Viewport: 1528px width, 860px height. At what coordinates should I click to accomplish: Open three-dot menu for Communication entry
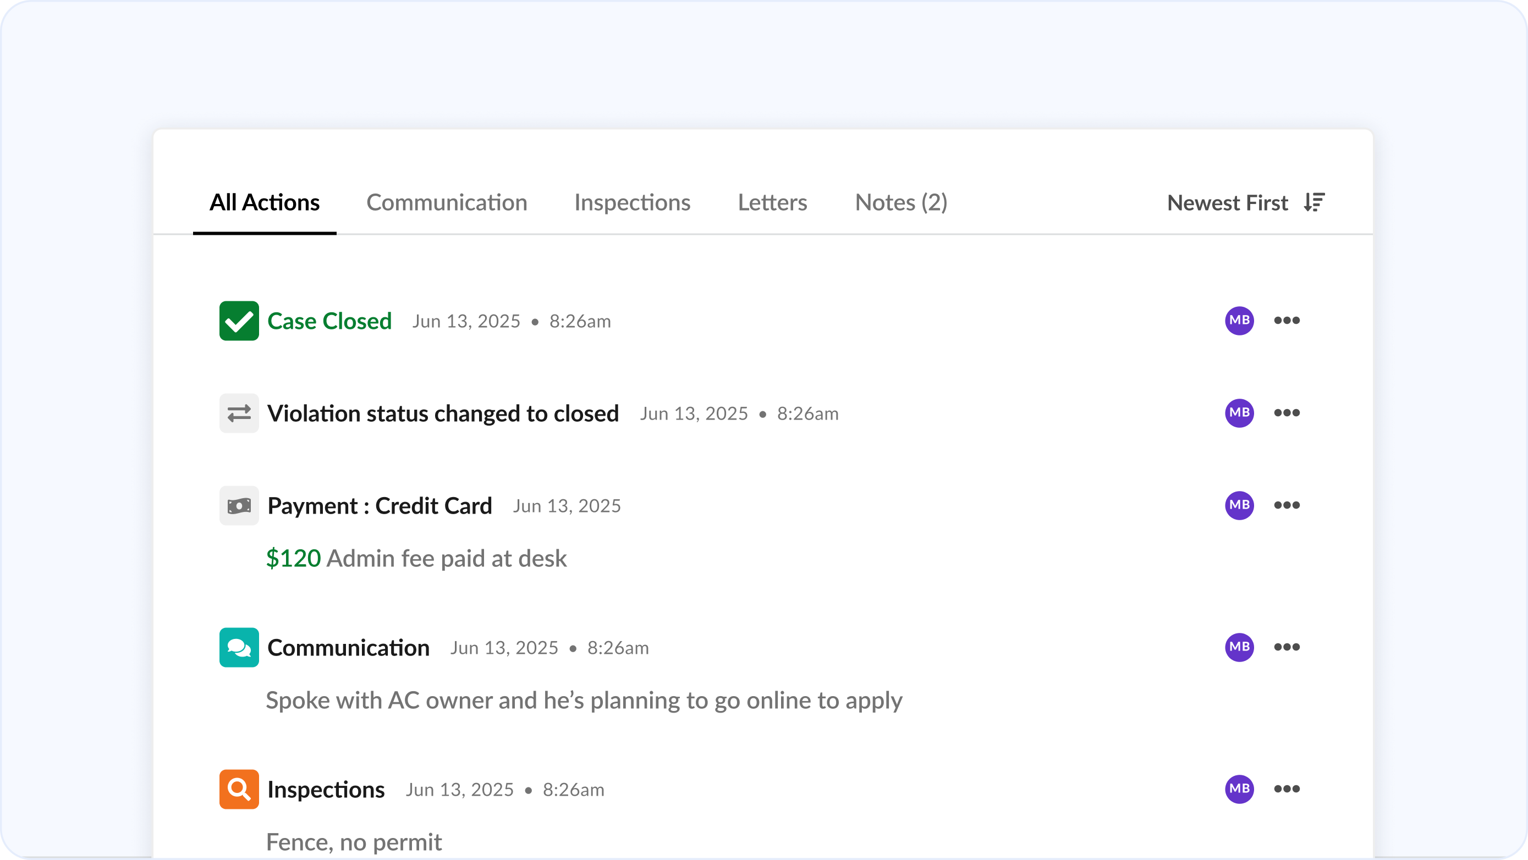coord(1287,647)
